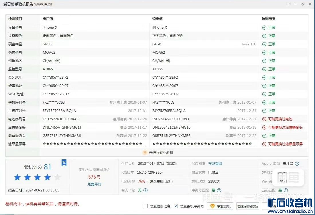Click the 未进行专业验机 text
315x215 pixels.
pyautogui.click(x=161, y=153)
